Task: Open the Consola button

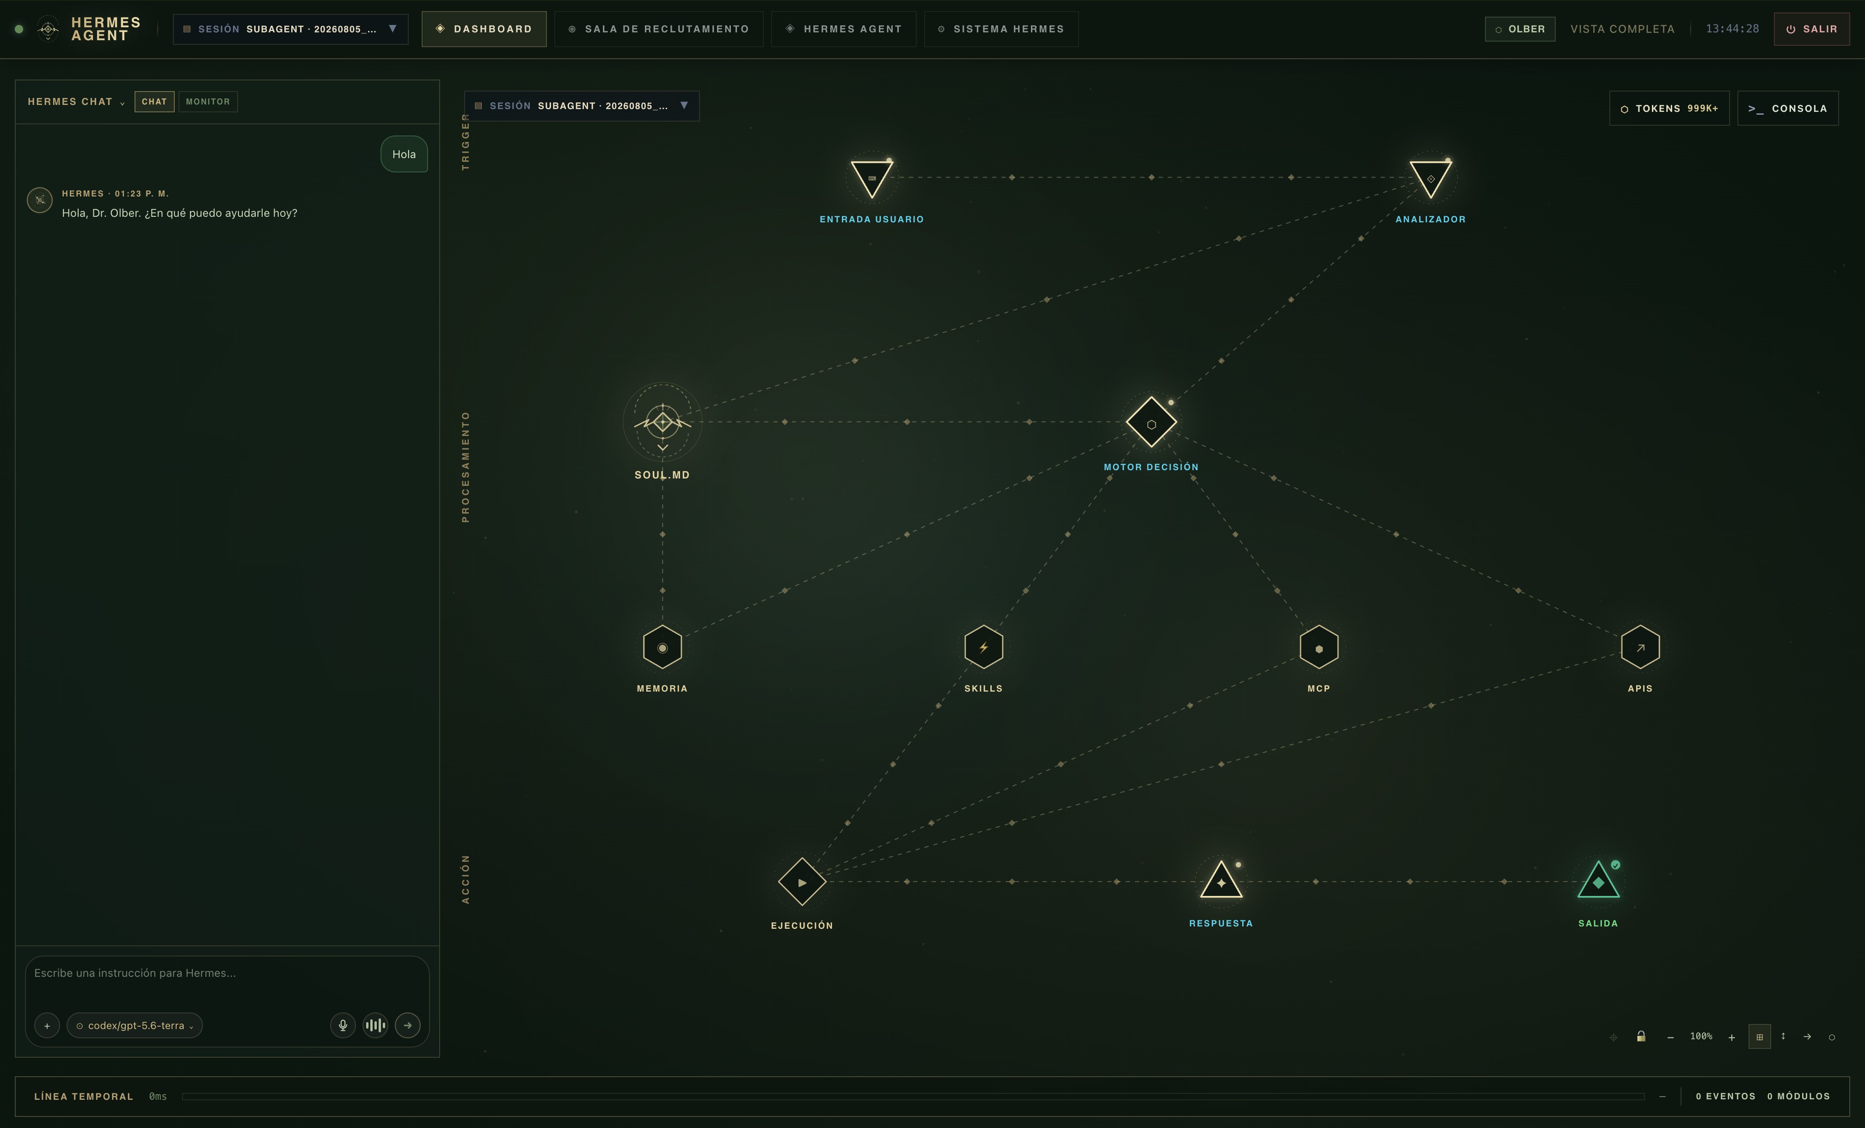Action: coord(1787,108)
